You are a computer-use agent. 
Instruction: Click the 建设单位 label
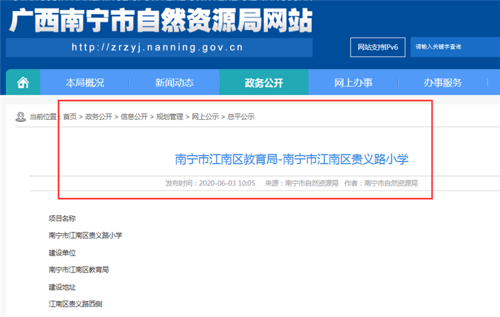coord(62,253)
